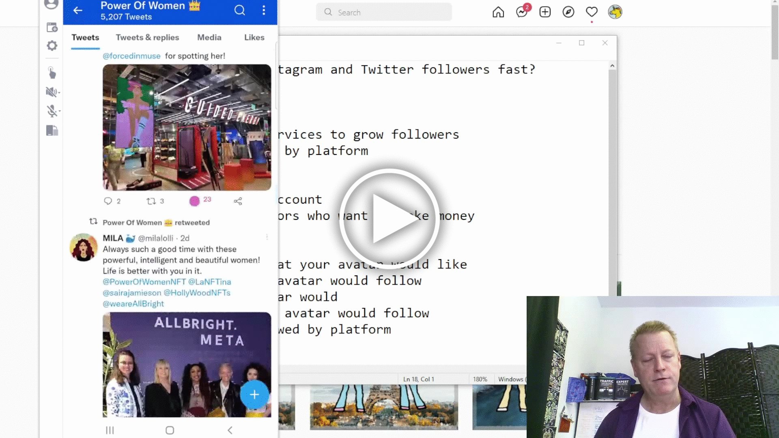Open the account icon in the emulator sidebar
Viewport: 779px width, 438px height.
pos(52,4)
